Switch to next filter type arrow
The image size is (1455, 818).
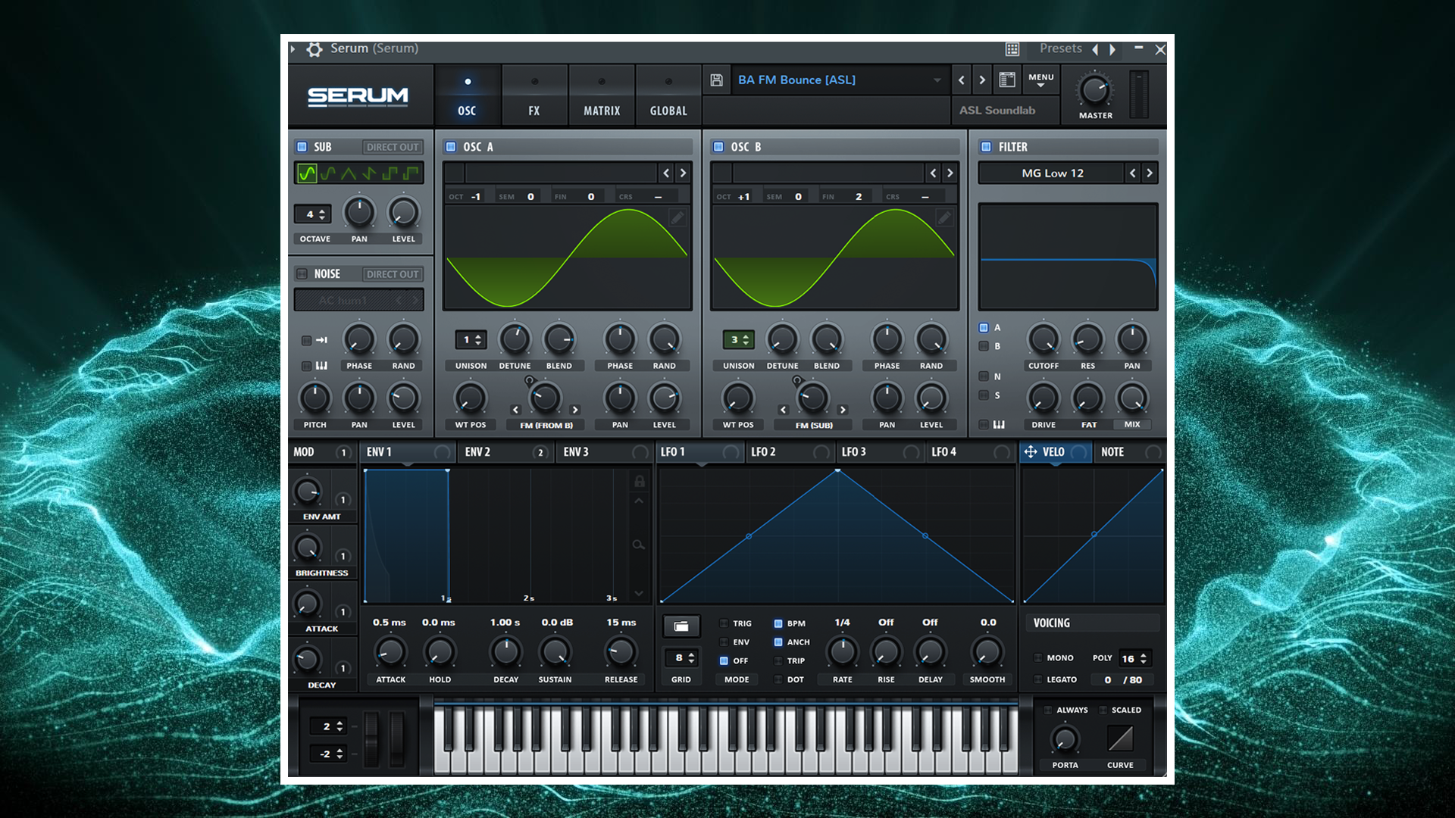1150,173
